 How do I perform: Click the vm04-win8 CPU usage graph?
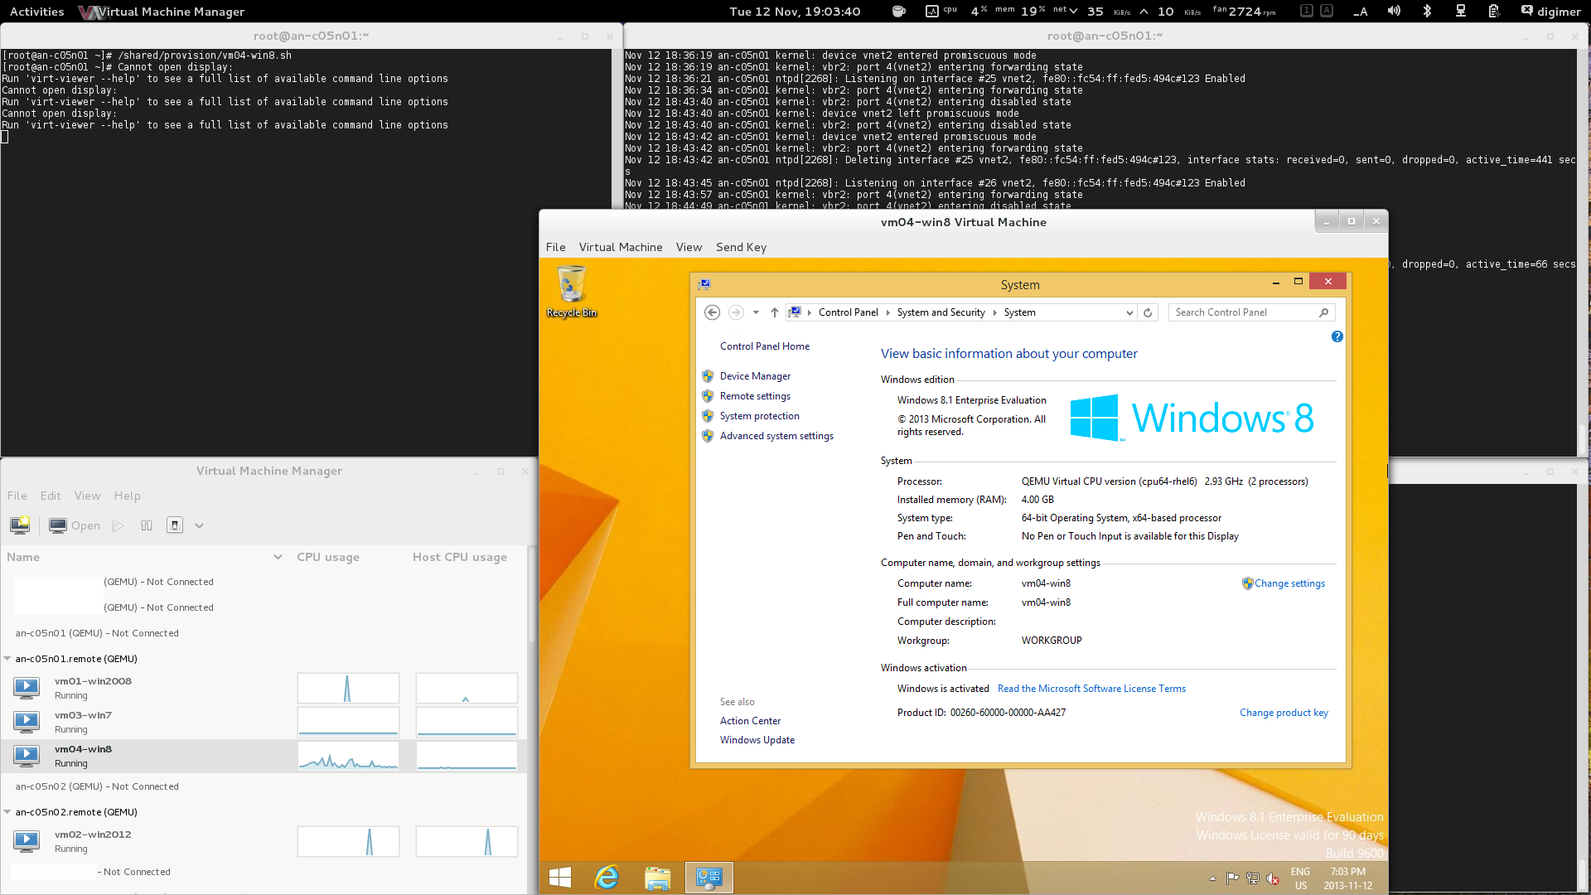[x=348, y=756]
